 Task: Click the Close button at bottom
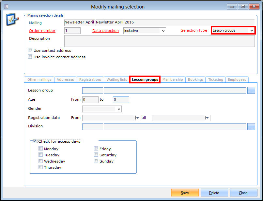243,193
